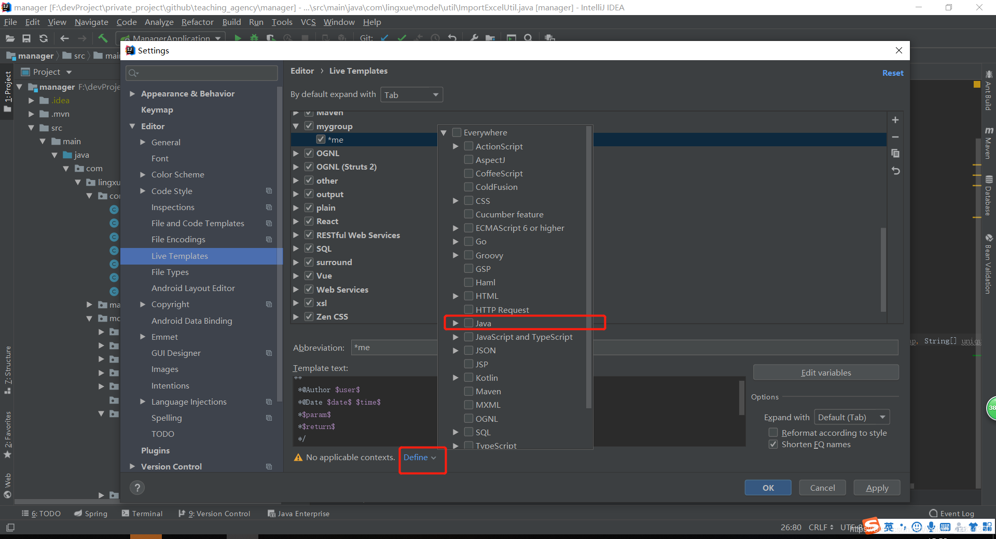Click the Cancel button
Screen dimensions: 996x539
coord(823,488)
